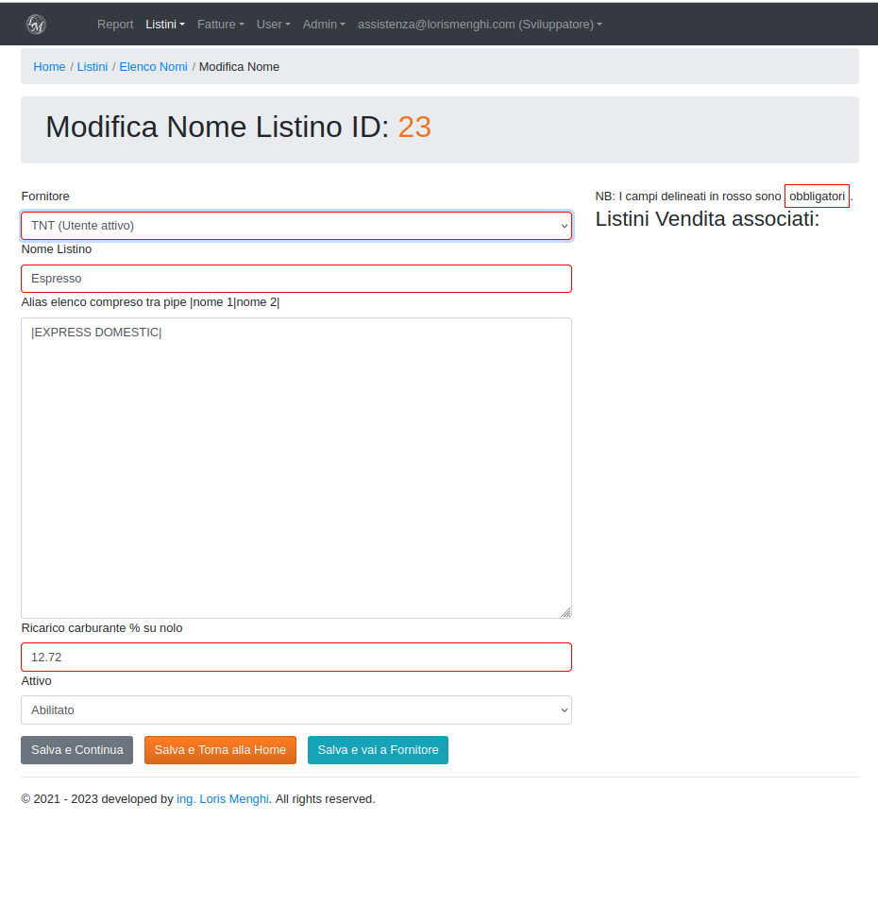Viewport: 878px width, 906px height.
Task: Click the Listini breadcrumb link
Action: [93, 67]
